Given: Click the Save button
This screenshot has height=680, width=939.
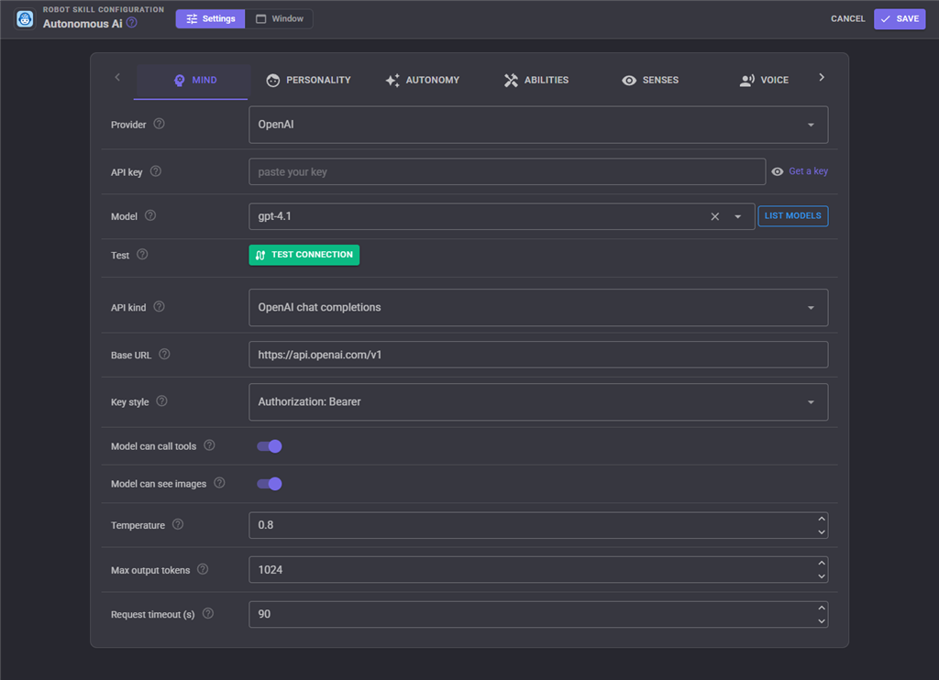Looking at the screenshot, I should point(900,19).
